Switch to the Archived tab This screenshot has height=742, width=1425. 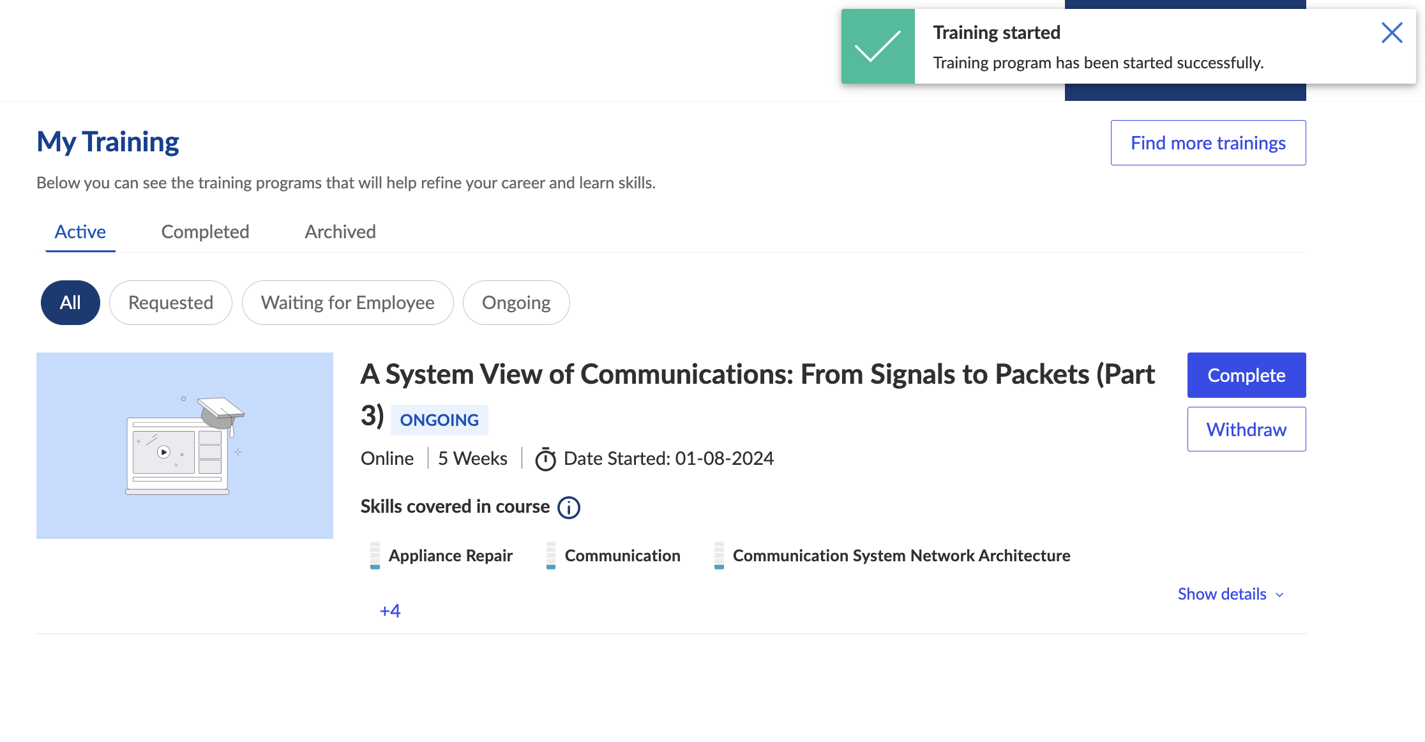pos(340,231)
